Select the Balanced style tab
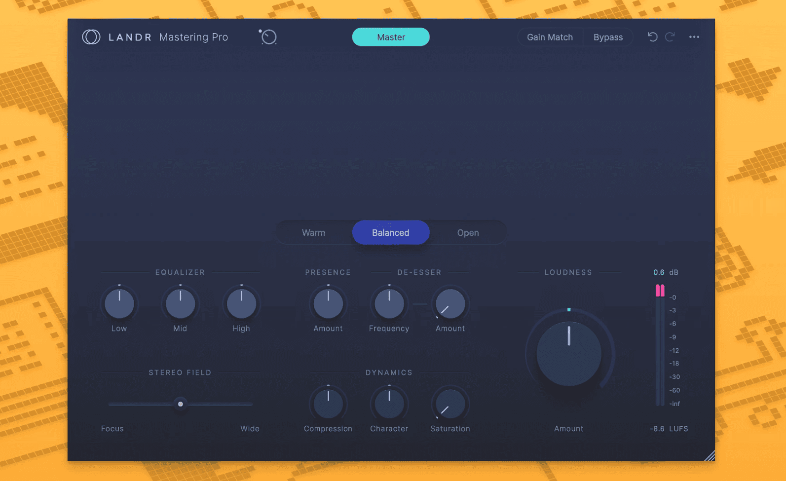This screenshot has width=786, height=481. 391,232
